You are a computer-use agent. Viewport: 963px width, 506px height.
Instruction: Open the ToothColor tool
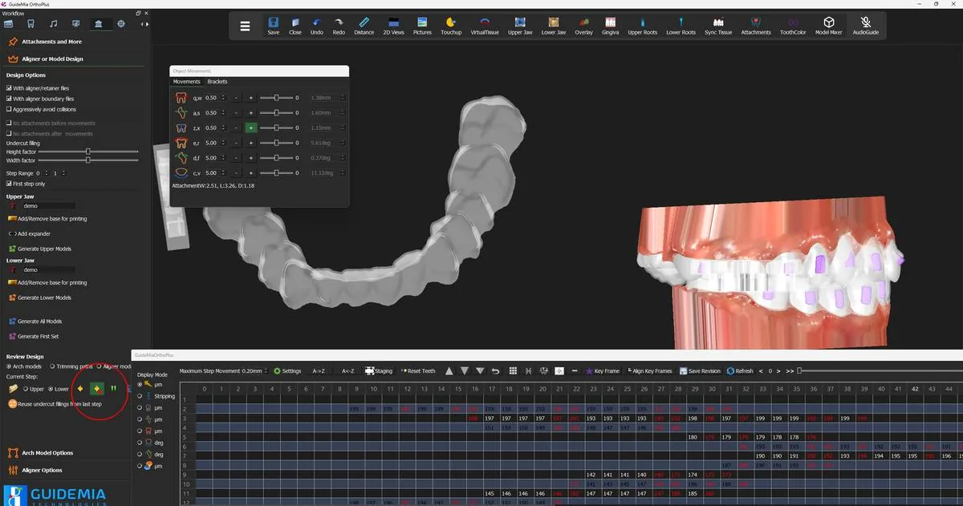793,25
